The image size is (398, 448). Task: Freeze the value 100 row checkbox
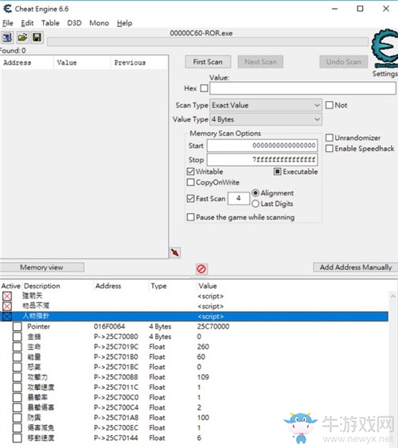(x=18, y=418)
